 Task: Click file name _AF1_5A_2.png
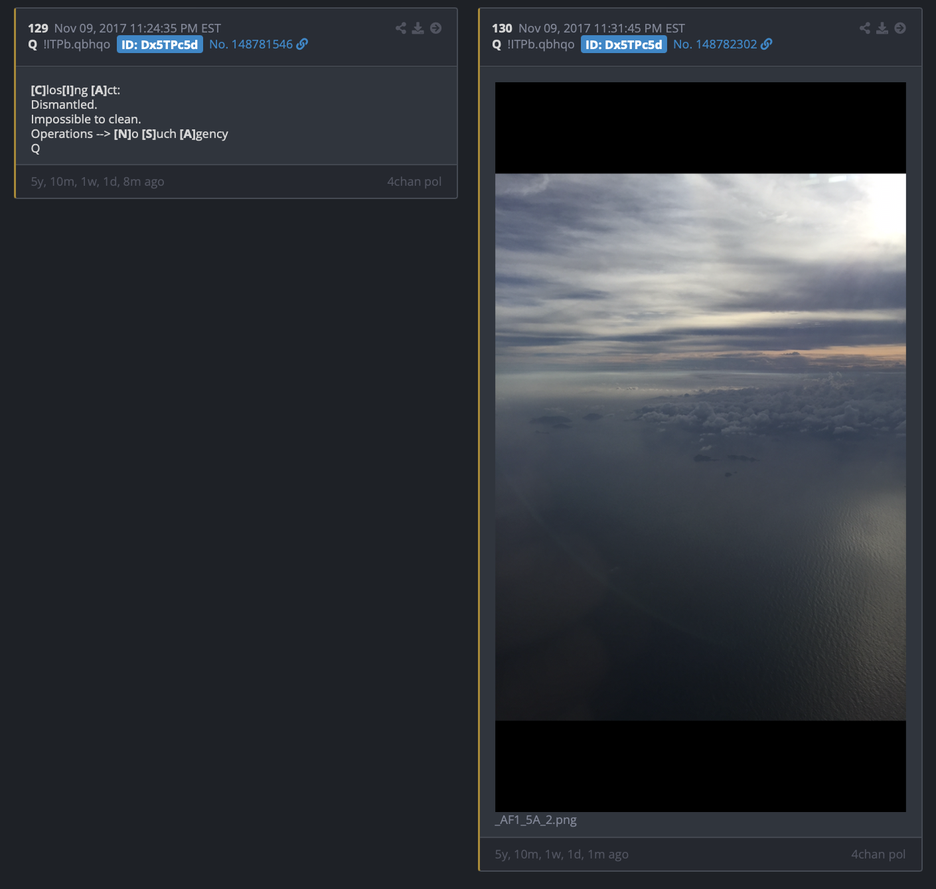tap(536, 820)
